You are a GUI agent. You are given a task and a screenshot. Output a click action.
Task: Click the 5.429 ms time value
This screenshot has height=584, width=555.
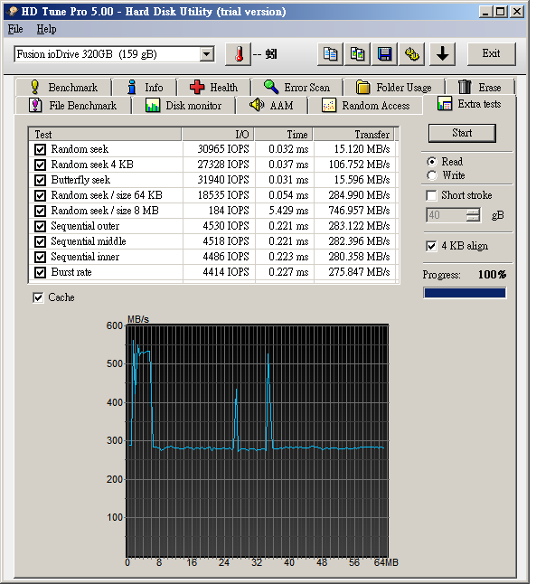288,211
